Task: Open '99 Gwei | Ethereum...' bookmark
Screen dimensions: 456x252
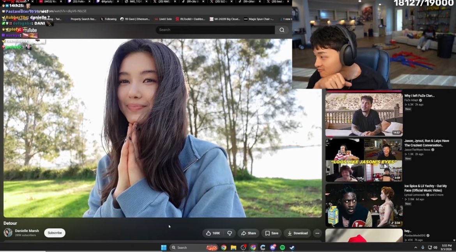Action: click(135, 19)
